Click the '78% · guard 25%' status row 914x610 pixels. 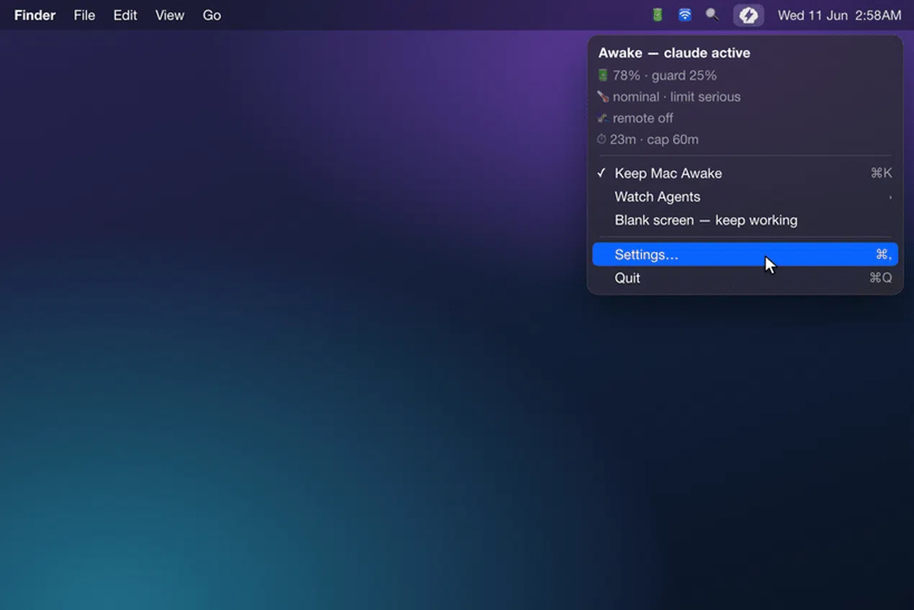(x=656, y=76)
